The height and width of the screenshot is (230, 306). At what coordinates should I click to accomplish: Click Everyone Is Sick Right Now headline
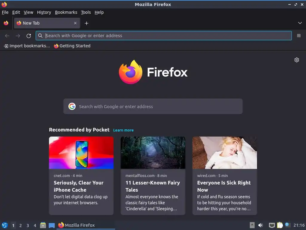coord(224,186)
